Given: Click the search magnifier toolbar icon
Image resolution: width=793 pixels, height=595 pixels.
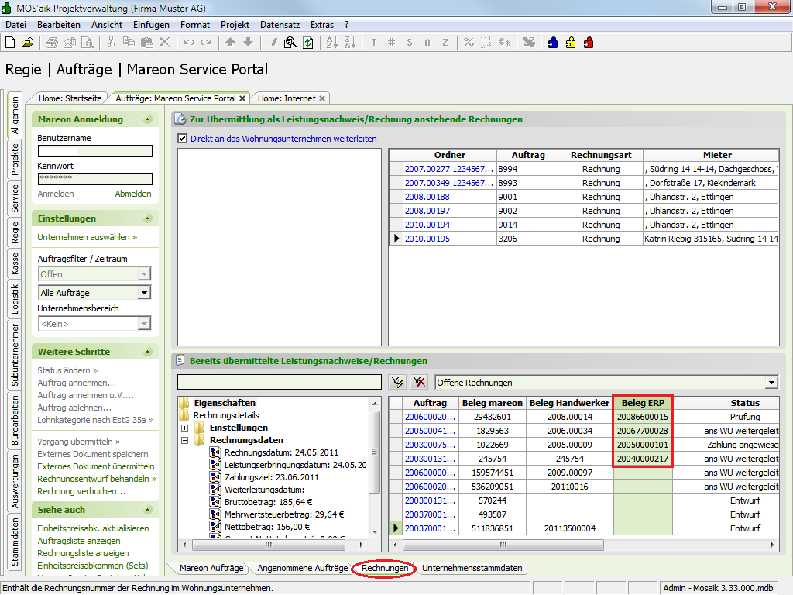Looking at the screenshot, I should (x=290, y=42).
